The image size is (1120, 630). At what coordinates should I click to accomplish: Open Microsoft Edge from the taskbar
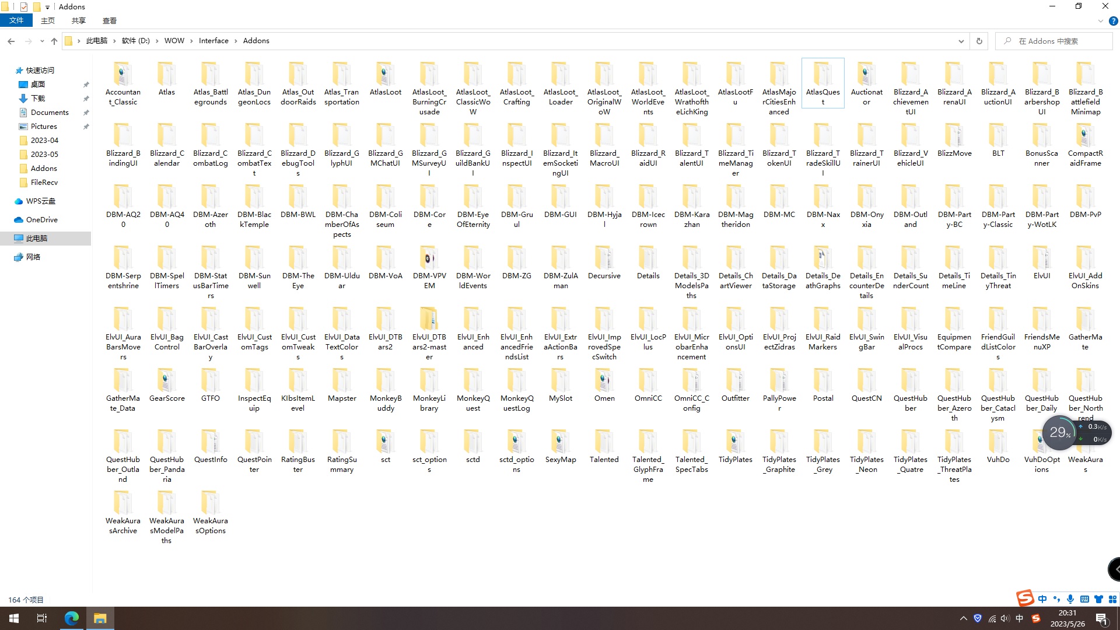point(72,618)
